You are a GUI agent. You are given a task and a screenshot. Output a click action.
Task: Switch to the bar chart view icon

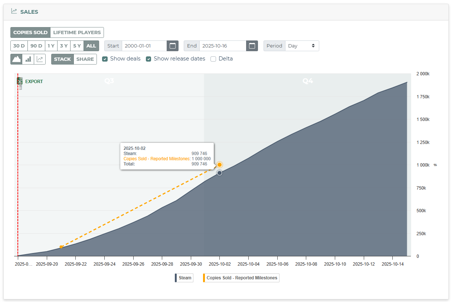(28, 59)
